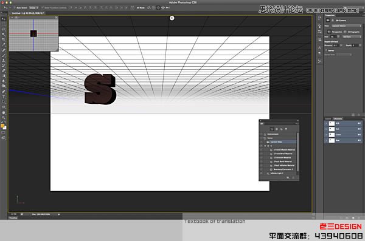Screen dimensions: 365x241
Task: Select the Zoom tool
Action: click(4, 118)
